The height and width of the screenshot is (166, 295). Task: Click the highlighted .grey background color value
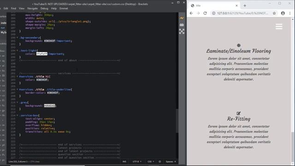(50, 106)
